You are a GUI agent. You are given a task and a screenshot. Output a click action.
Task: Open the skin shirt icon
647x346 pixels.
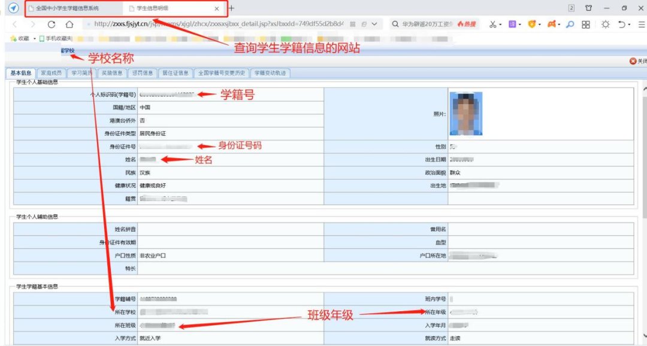point(589,8)
